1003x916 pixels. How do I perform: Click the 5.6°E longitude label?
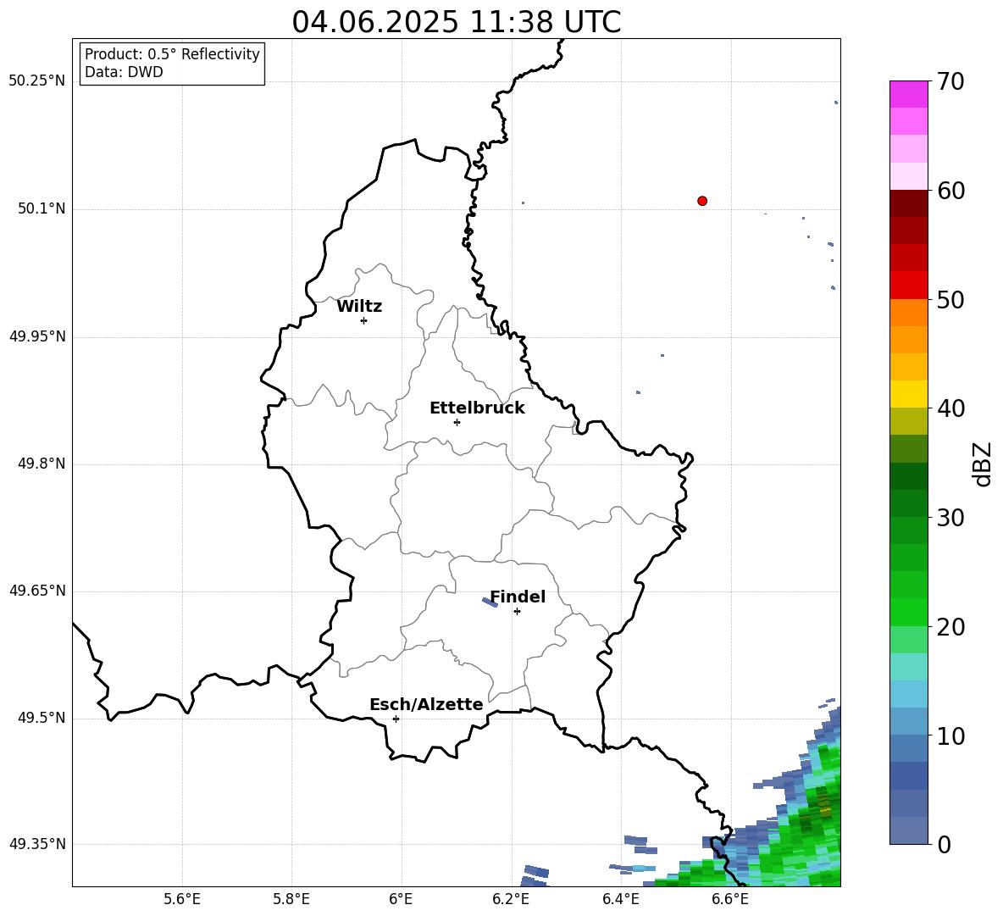click(x=182, y=899)
